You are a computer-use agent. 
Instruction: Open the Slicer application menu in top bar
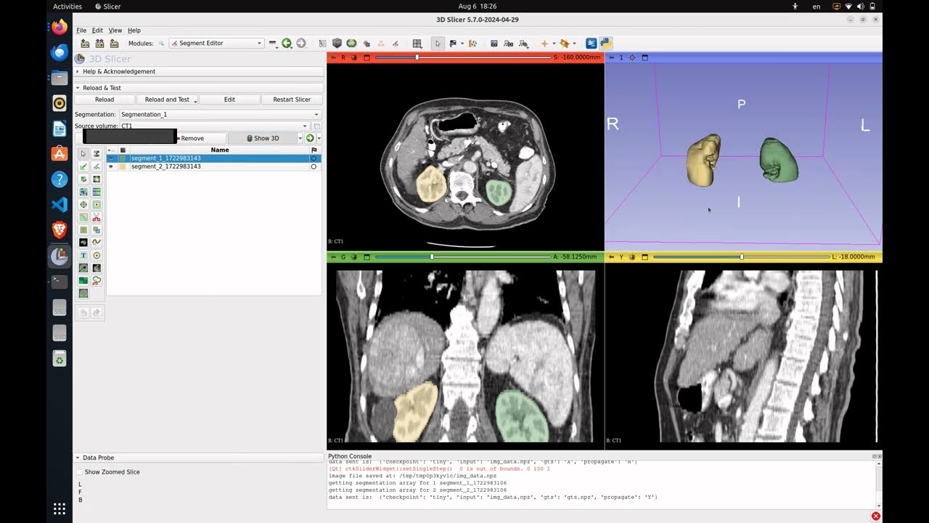[107, 7]
